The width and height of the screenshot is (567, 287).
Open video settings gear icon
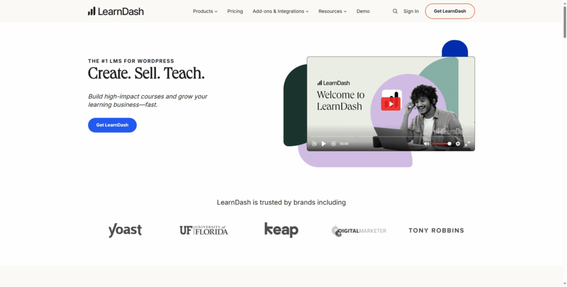pyautogui.click(x=458, y=144)
